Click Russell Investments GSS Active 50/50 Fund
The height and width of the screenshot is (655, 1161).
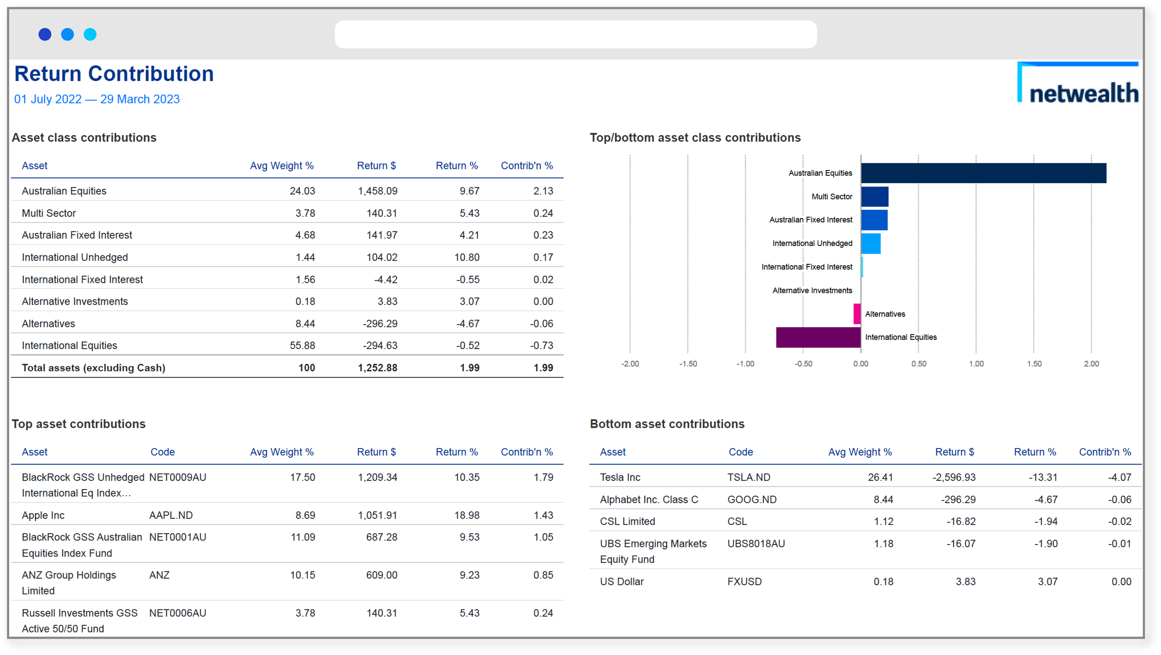click(80, 621)
